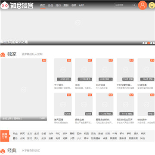
Task: Open 圣祖 cover thumbnail
Action: (x=84, y=70)
